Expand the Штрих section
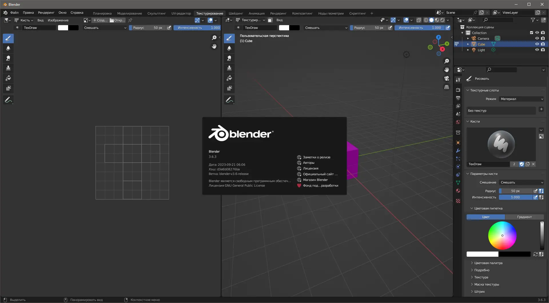This screenshot has width=549, height=303. (x=479, y=292)
